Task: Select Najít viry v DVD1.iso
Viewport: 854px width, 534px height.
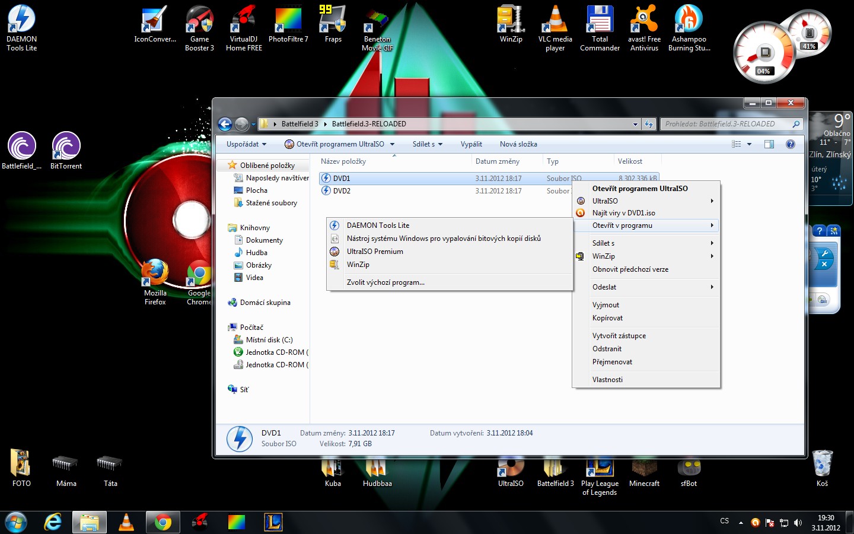Action: [646, 213]
